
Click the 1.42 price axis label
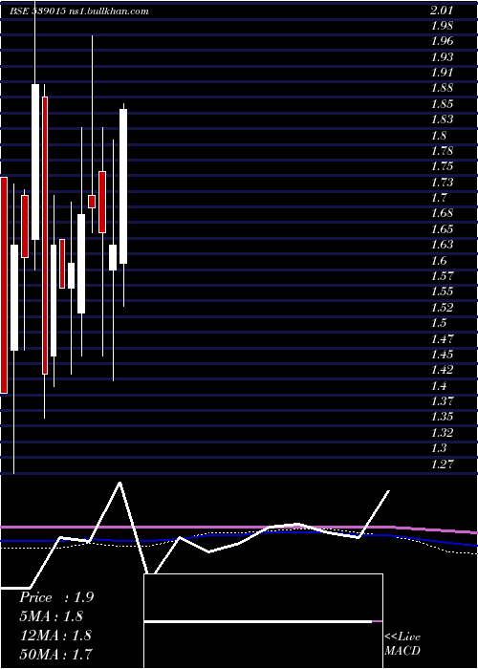pyautogui.click(x=442, y=371)
